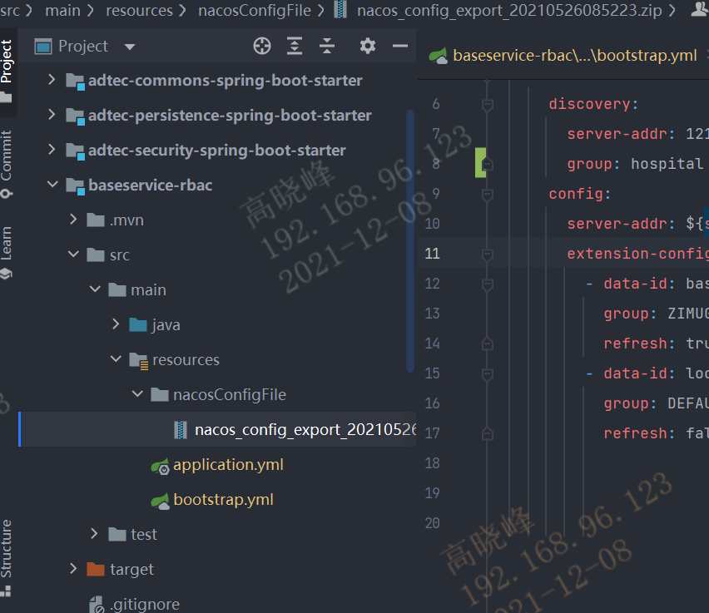
Task: Select adtec-commons-spring-boot-starter in tree
Action: pos(226,81)
